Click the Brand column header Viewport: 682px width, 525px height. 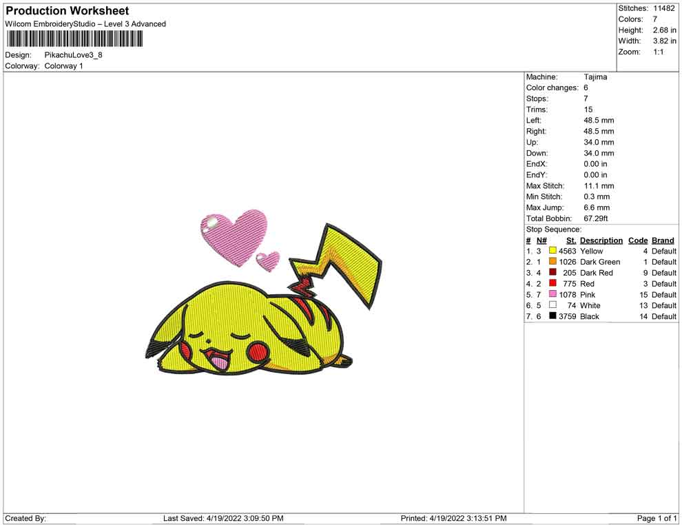pyautogui.click(x=663, y=240)
